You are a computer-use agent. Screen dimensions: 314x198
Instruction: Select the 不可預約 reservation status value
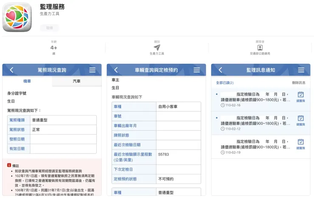166,179
